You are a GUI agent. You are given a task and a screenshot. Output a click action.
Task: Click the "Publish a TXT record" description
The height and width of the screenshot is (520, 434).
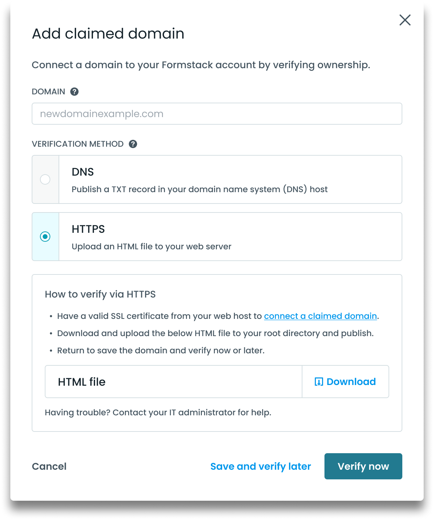199,189
